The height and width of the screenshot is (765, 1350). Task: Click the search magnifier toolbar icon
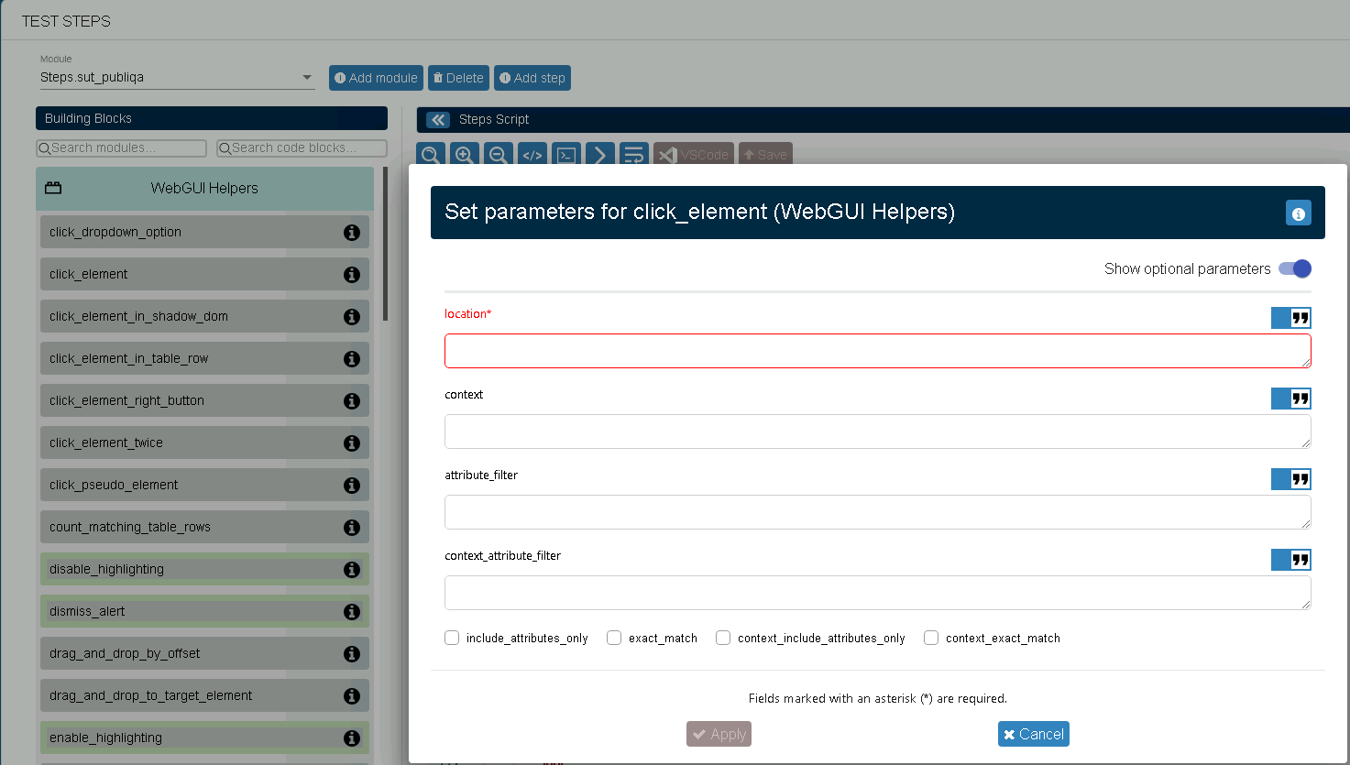point(431,155)
